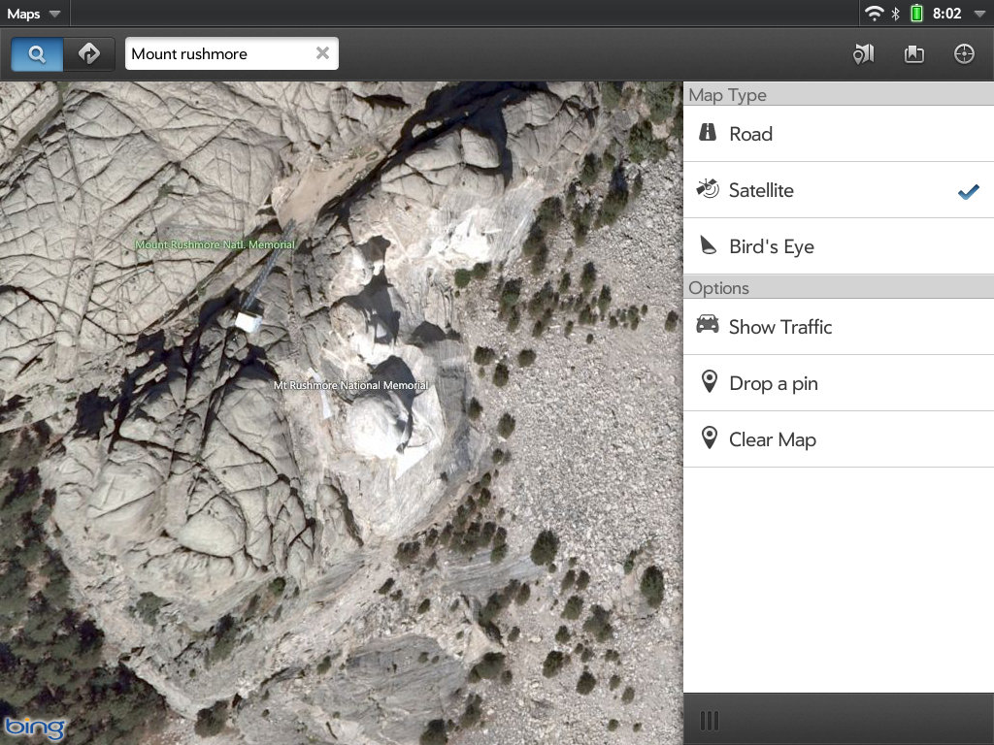
Task: Open the bookmarks icon in toolbar
Action: [x=913, y=54]
